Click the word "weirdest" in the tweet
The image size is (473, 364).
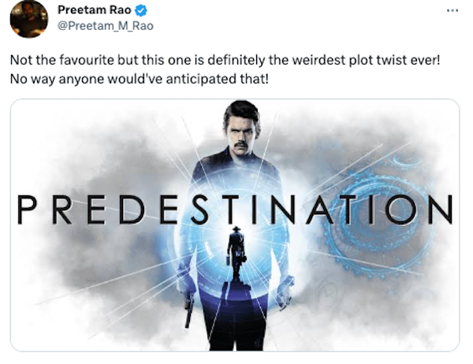tap(305, 61)
